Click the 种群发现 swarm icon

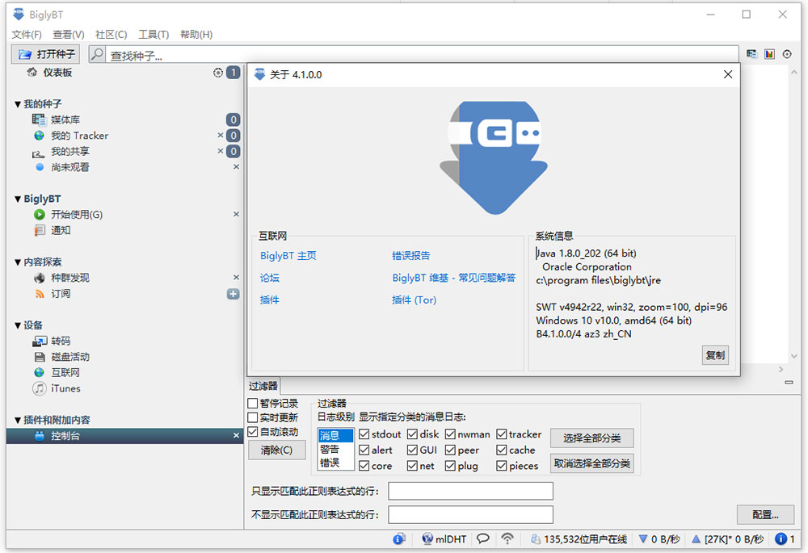39,278
